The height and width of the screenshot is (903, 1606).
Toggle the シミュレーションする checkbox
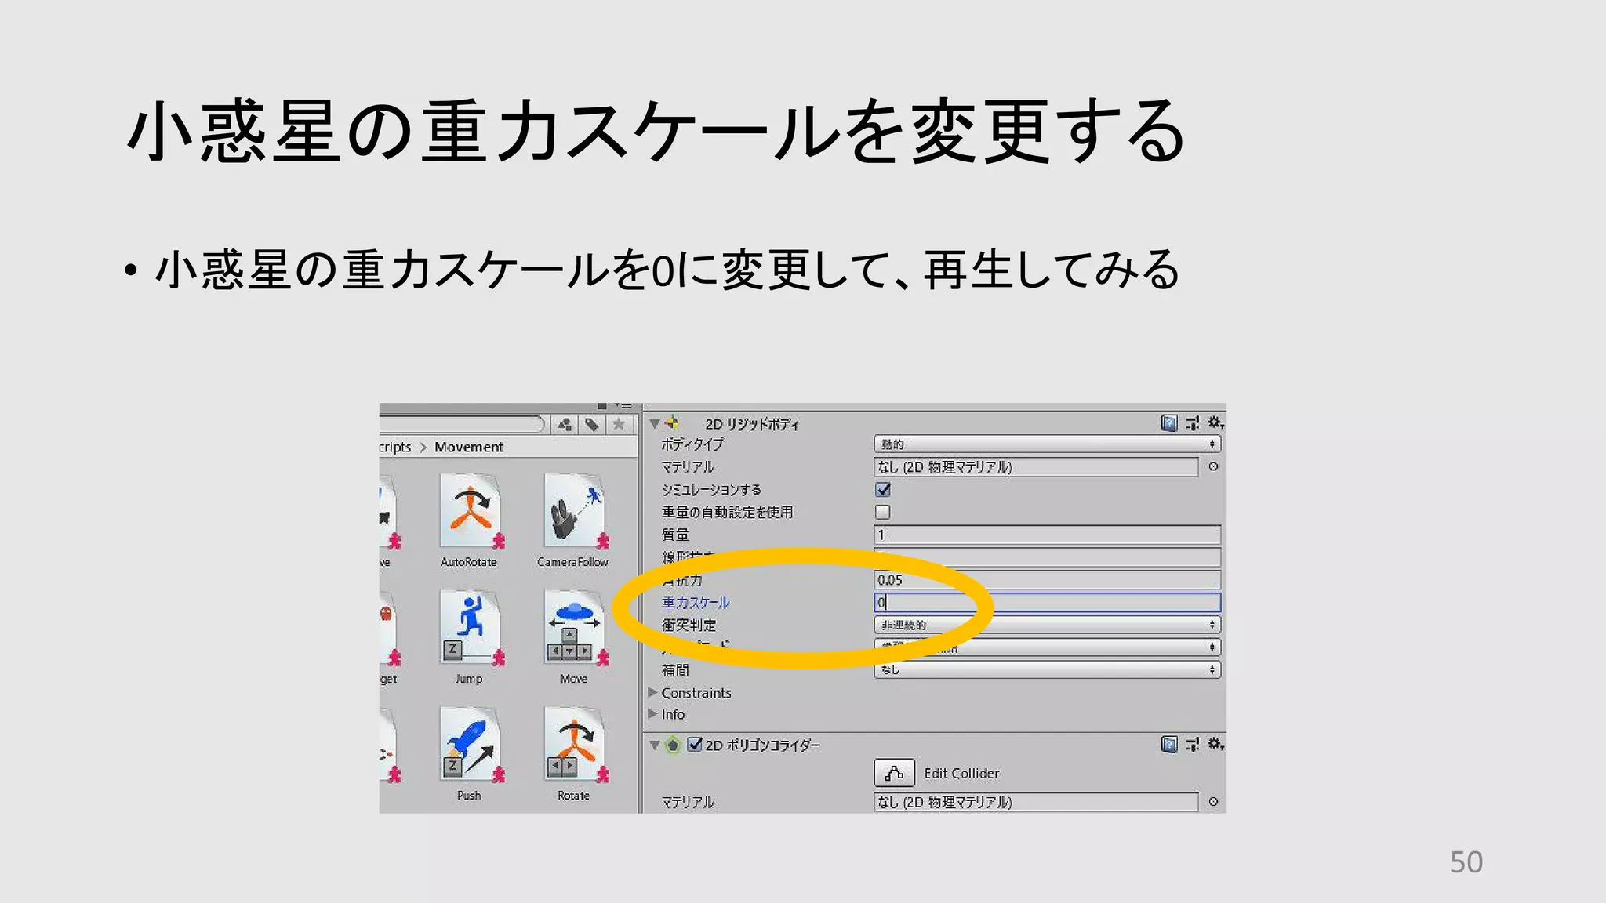[883, 490]
